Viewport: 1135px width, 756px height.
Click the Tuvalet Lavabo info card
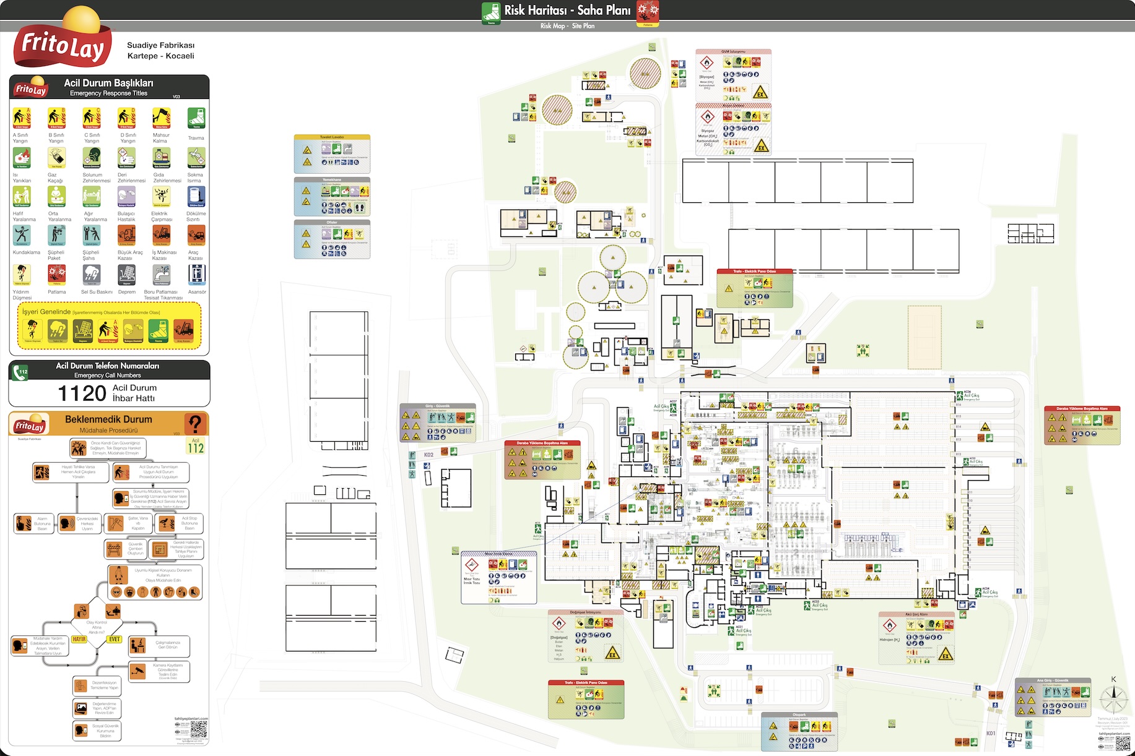click(x=332, y=154)
